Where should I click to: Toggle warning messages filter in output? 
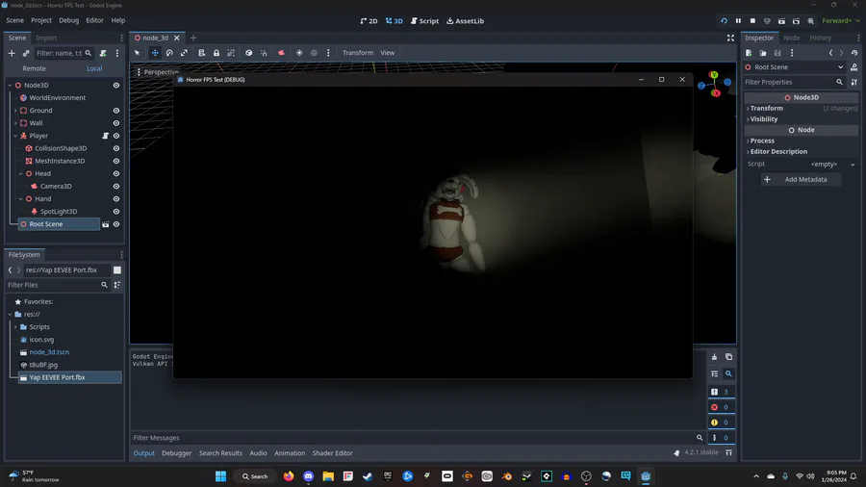tap(721, 423)
